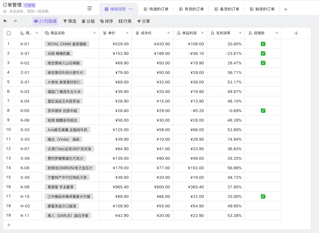
Task: Switch to the 快递的订单 view tab
Action: (x=156, y=9)
